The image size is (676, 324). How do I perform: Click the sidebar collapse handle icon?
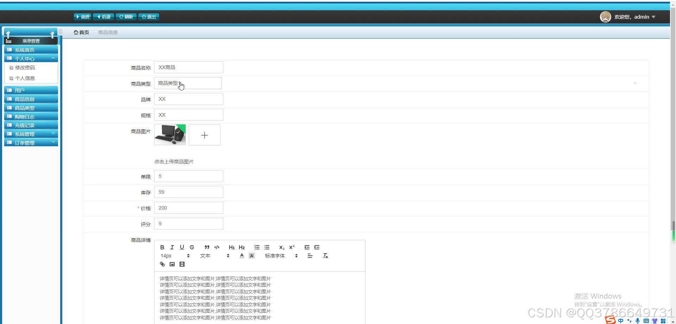[x=61, y=32]
